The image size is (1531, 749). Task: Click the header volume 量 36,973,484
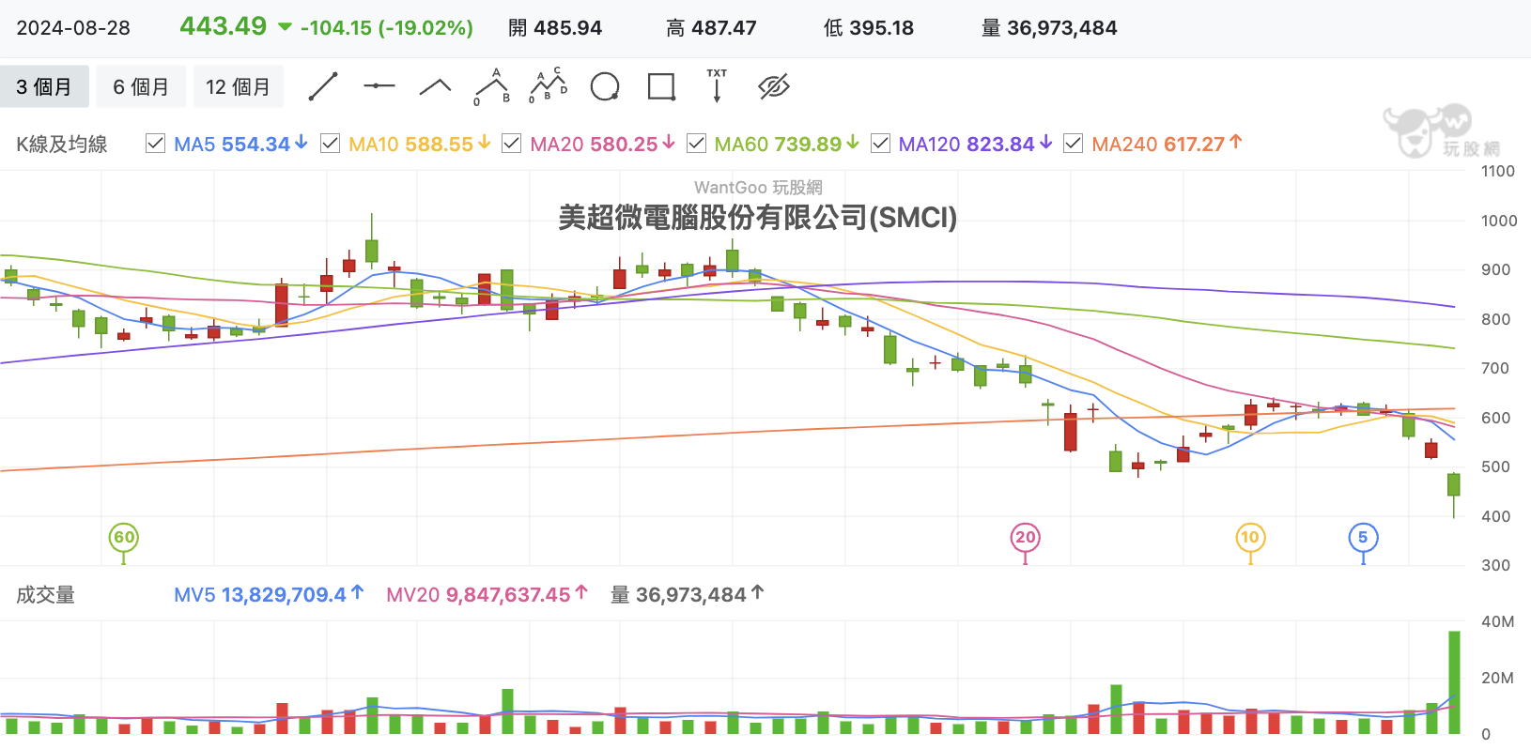pos(1049,28)
